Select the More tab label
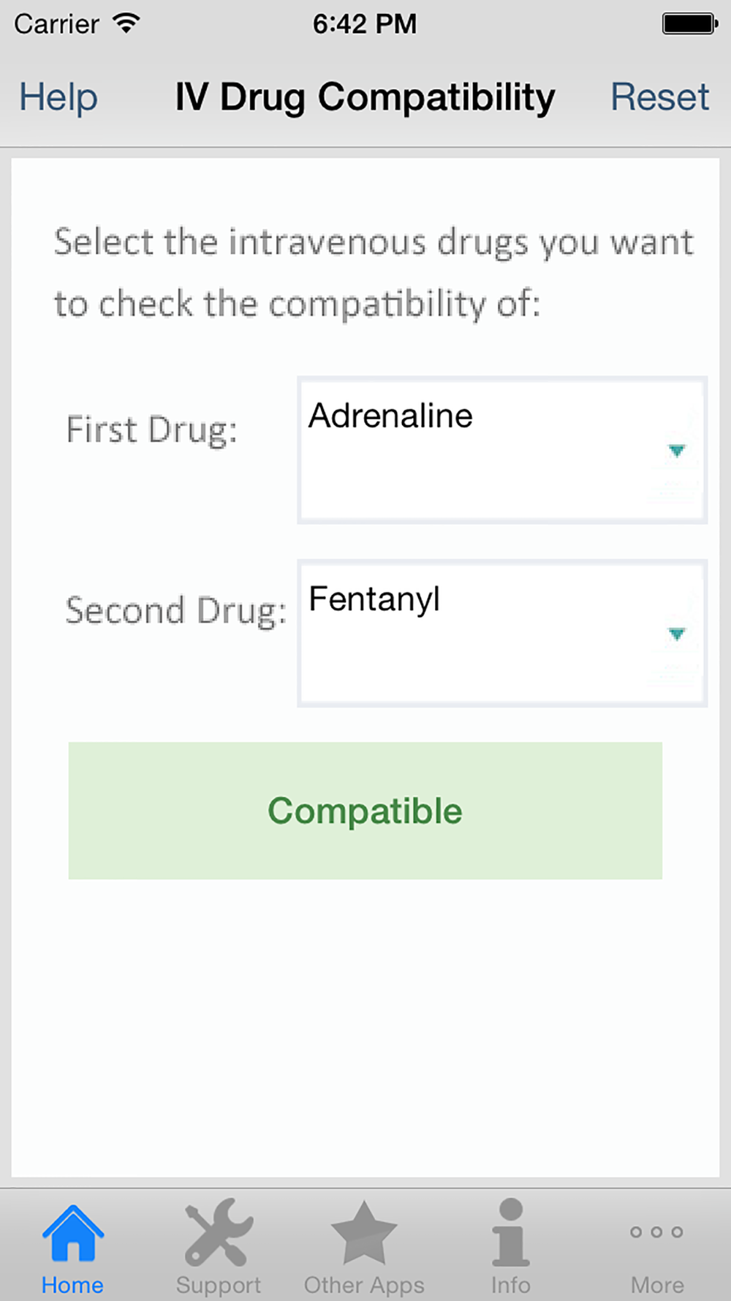 click(657, 1285)
